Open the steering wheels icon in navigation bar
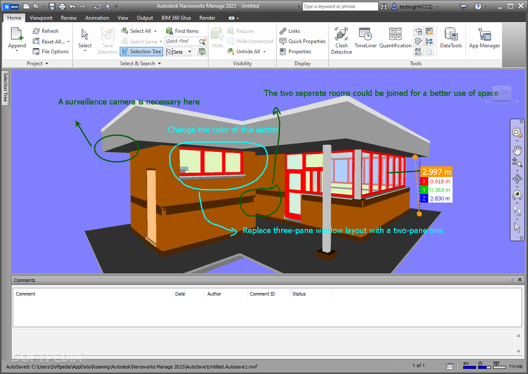Screen dimensions: 528x374 (517, 133)
